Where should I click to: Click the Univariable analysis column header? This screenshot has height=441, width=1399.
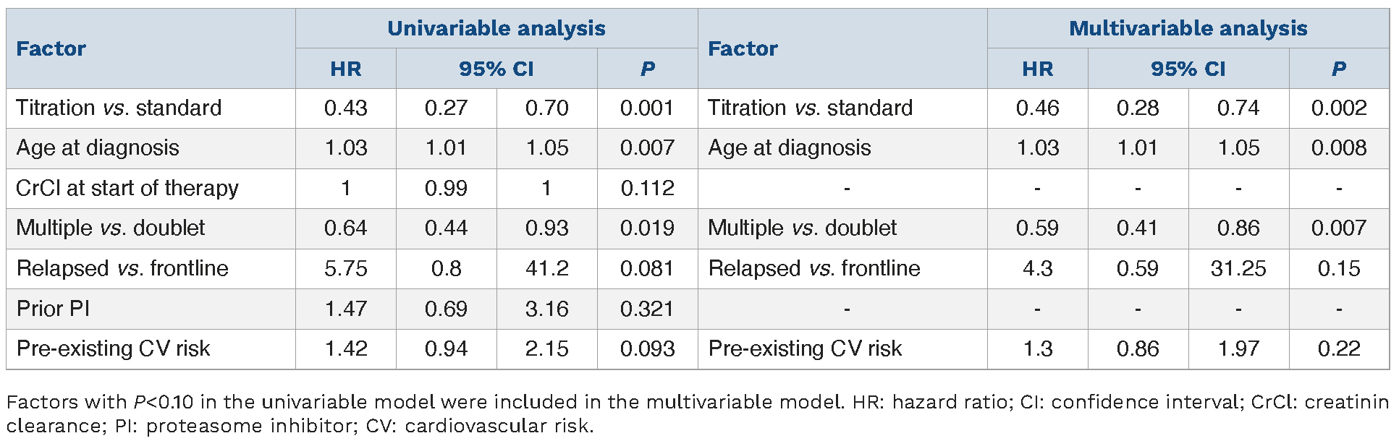tap(496, 28)
